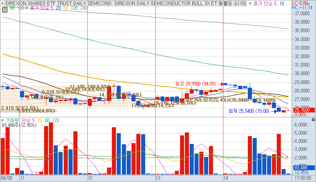Toggle the price chart title indicator marker
The width and height of the screenshot is (316, 182).
click(3, 3)
